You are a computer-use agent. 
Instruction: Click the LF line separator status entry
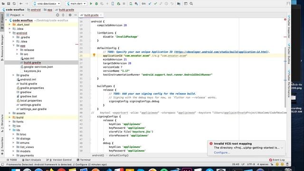pyautogui.click(x=243, y=164)
